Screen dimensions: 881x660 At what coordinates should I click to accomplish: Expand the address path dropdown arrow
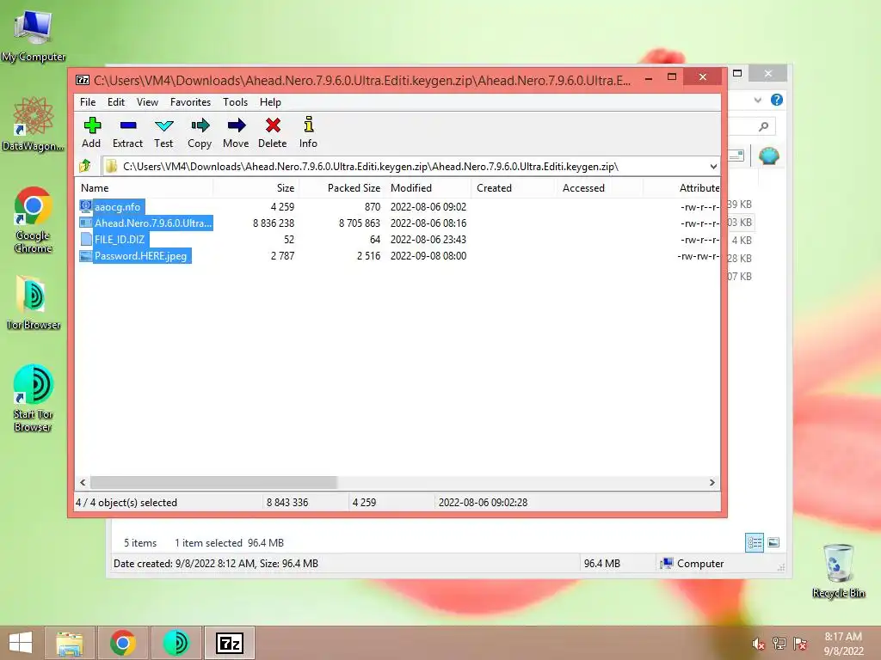click(x=713, y=167)
